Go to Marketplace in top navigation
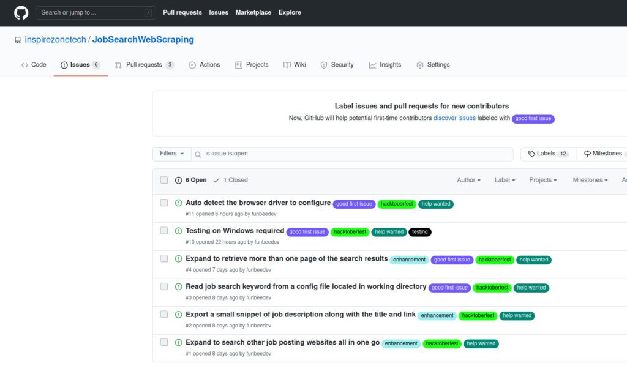The height and width of the screenshot is (374, 627). pos(253,13)
